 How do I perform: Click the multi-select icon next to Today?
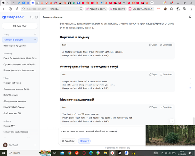point(35,34)
